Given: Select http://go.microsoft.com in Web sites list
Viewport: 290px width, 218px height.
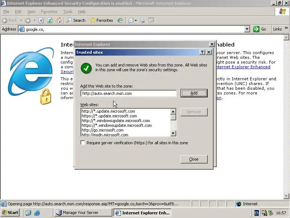Looking at the screenshot, I should click(103, 130).
